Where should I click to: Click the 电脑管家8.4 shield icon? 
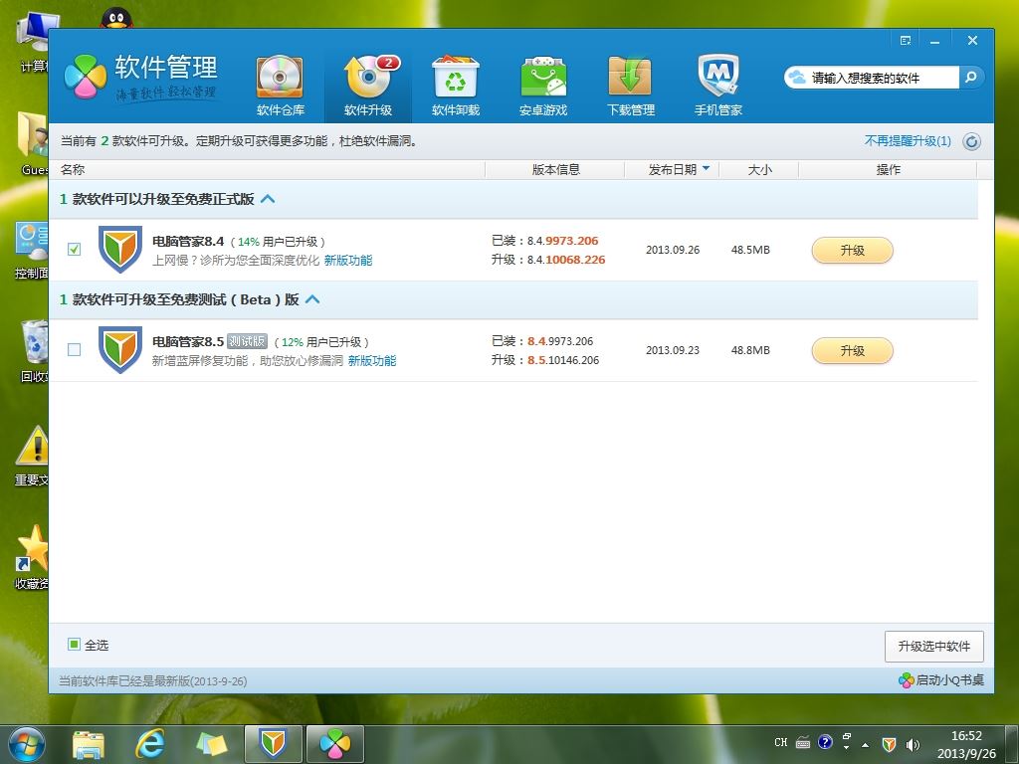click(x=120, y=250)
